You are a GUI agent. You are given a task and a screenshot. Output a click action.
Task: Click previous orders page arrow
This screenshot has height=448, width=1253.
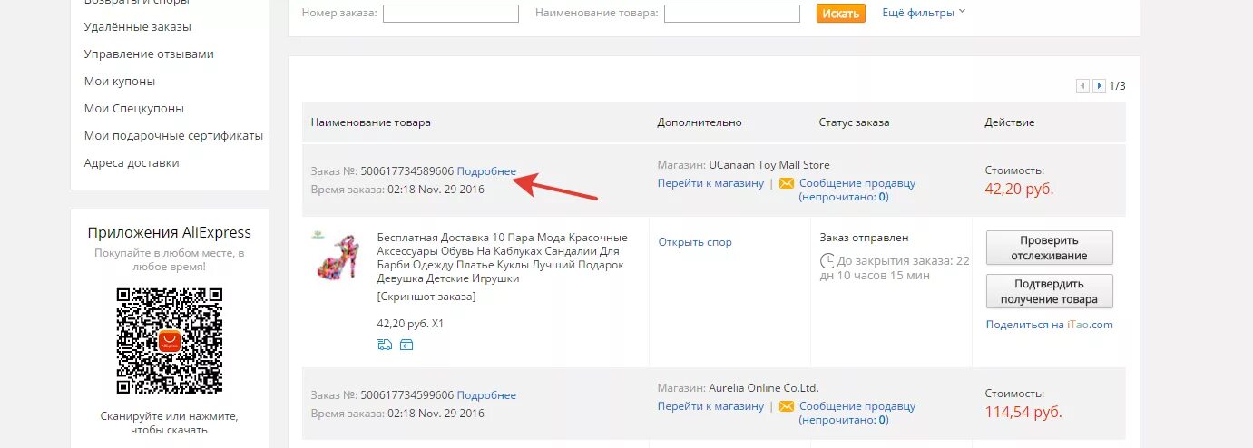coord(1082,86)
